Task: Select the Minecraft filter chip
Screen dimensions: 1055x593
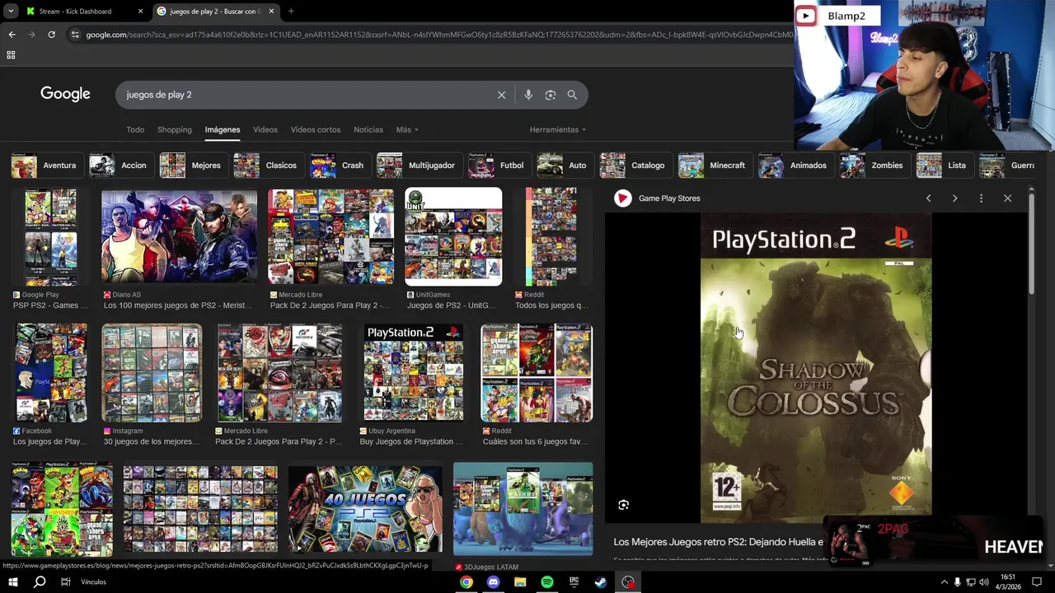Action: coord(715,166)
